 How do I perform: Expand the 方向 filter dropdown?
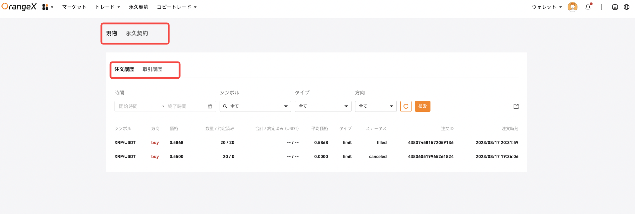[x=375, y=106]
